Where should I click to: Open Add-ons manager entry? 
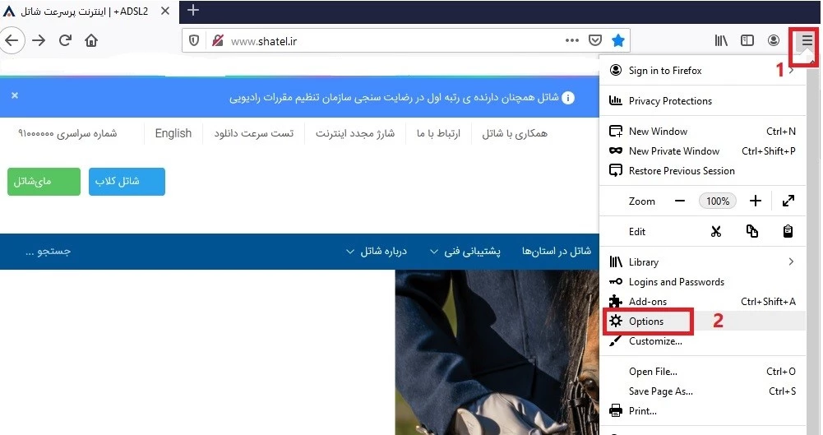[702, 302]
